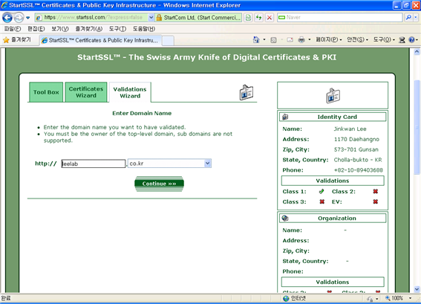The height and width of the screenshot is (304, 421).
Task: Click the Organization globe header icon
Action: [285, 219]
